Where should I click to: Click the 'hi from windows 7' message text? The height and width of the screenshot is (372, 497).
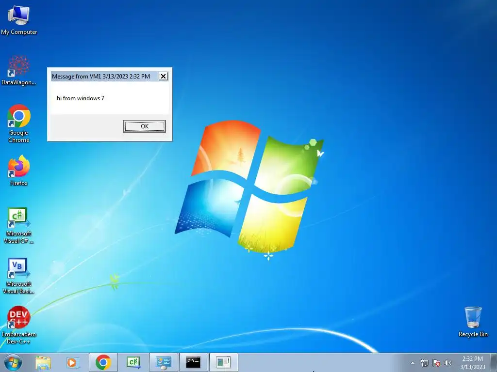tap(81, 98)
